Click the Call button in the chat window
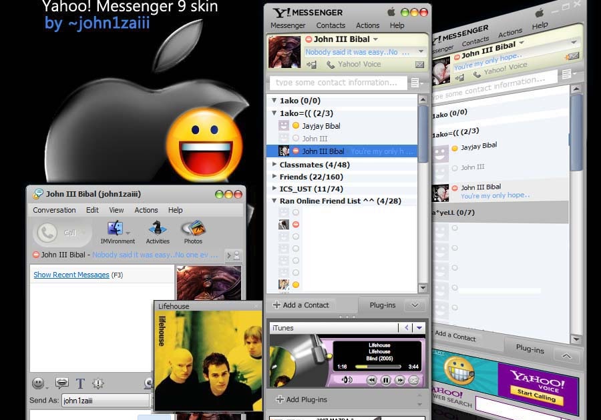The image size is (601, 420). (x=61, y=233)
